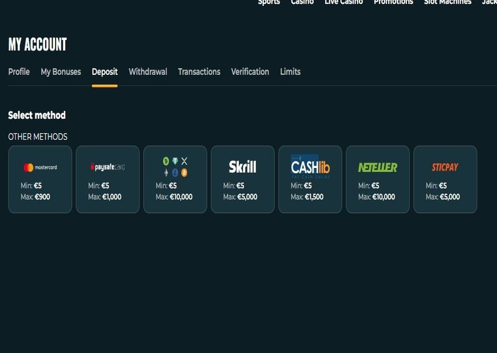Switch to the My Bonuses tab
This screenshot has width=497, height=353.
[x=61, y=72]
